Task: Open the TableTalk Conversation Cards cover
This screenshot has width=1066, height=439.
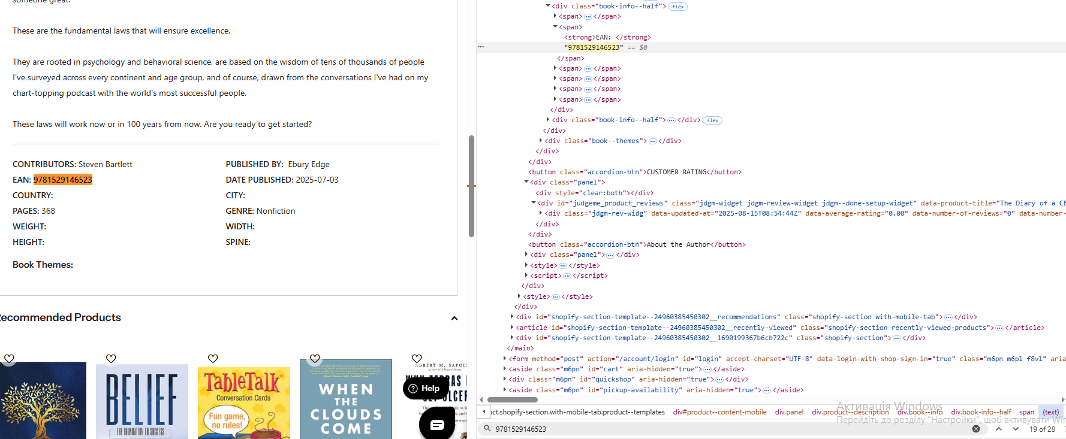Action: [x=244, y=401]
